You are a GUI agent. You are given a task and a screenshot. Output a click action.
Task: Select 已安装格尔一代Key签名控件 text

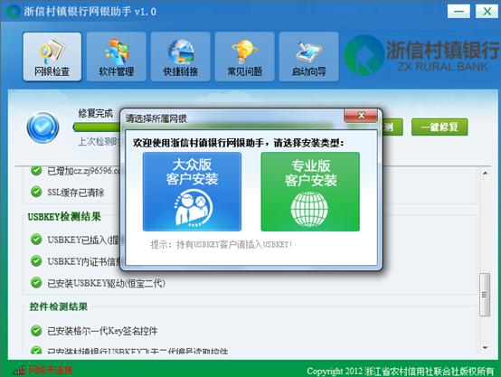(x=102, y=331)
